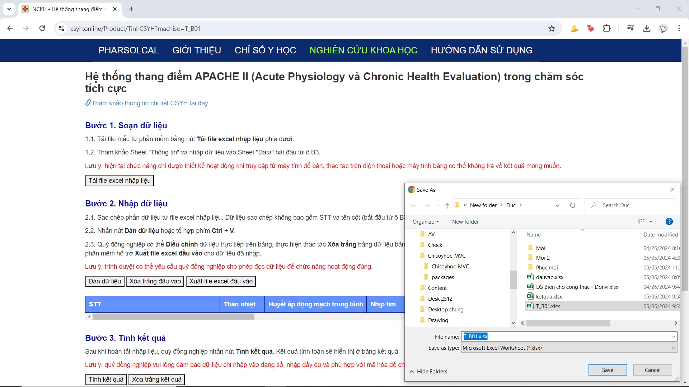Expand the Organize dropdown

coord(426,221)
